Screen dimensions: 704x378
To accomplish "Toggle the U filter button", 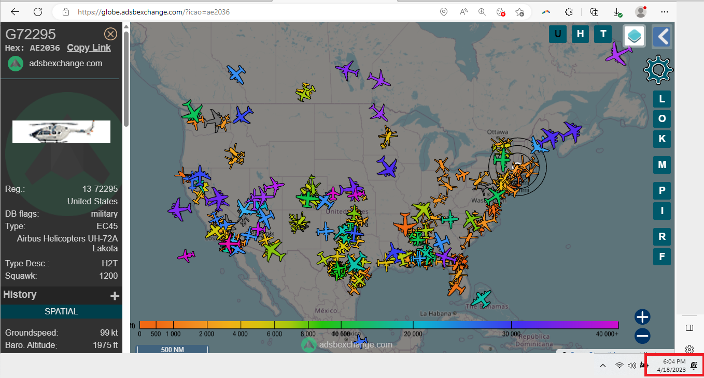I will pos(558,34).
